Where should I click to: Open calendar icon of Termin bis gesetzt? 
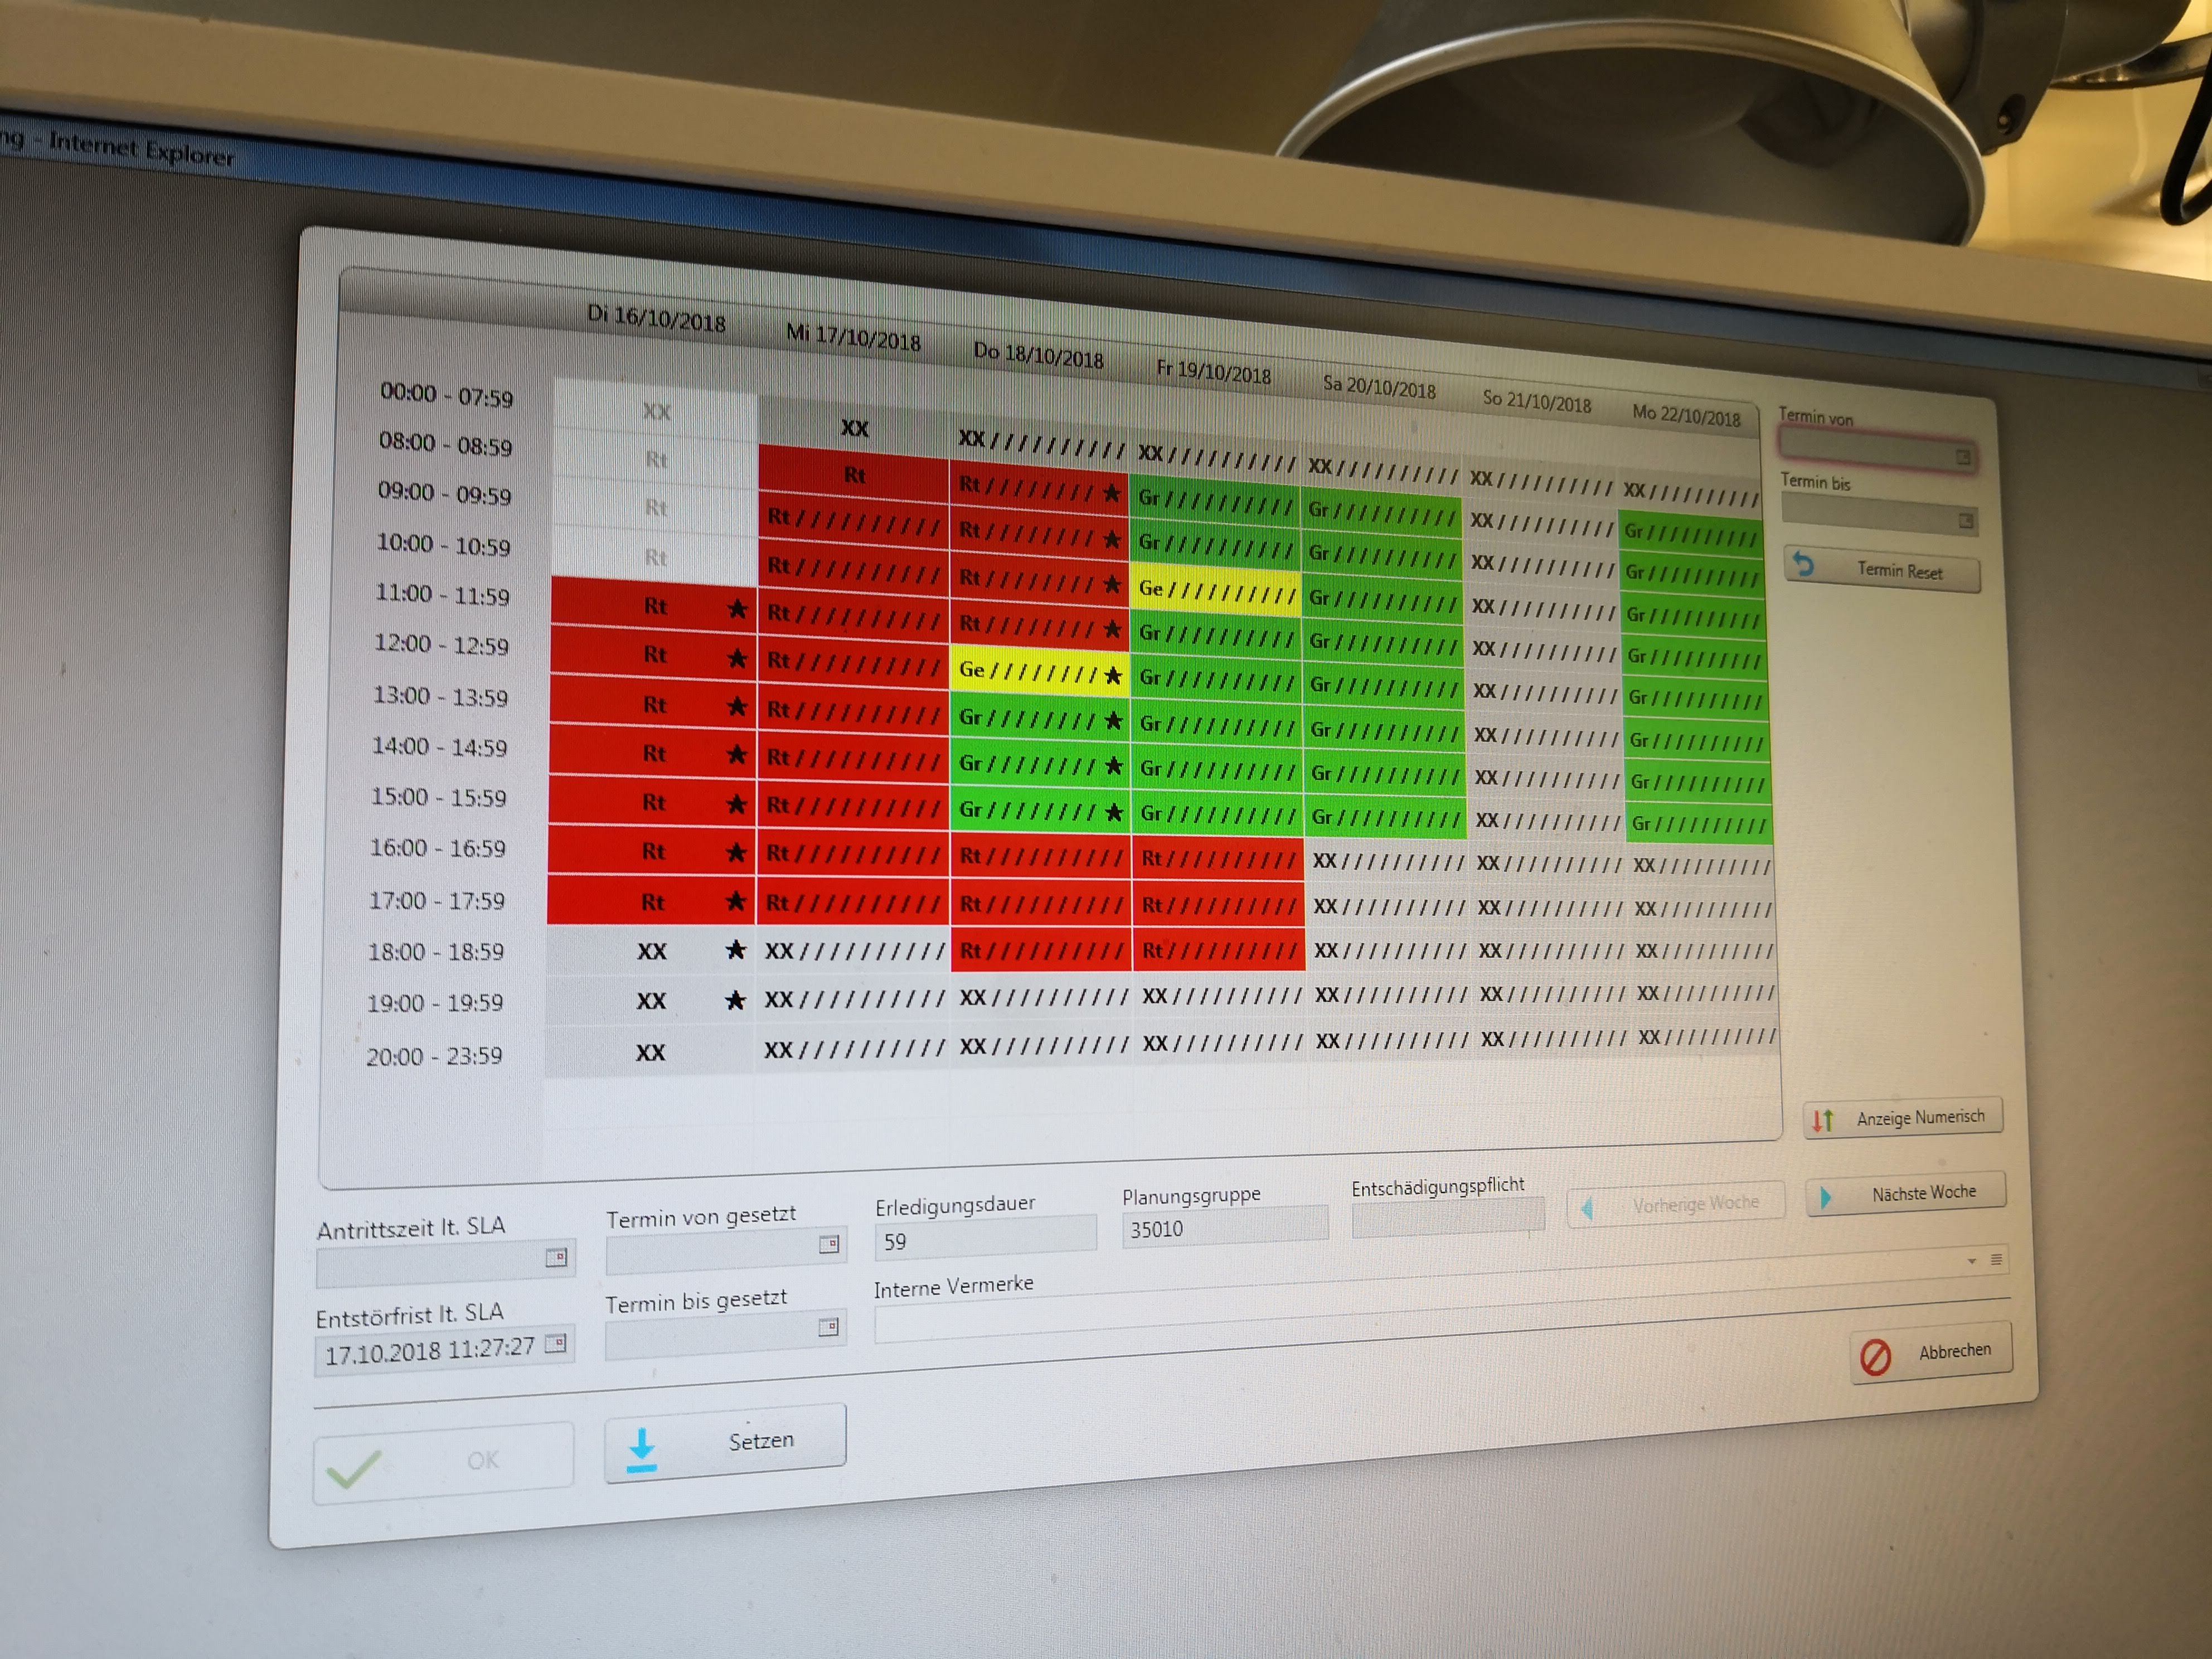[x=828, y=1327]
